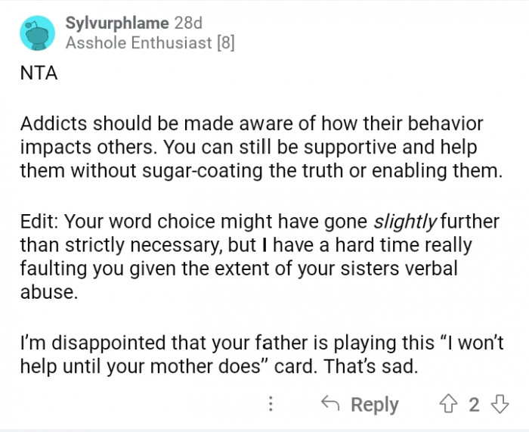Click the vote score "2"

[x=474, y=404]
